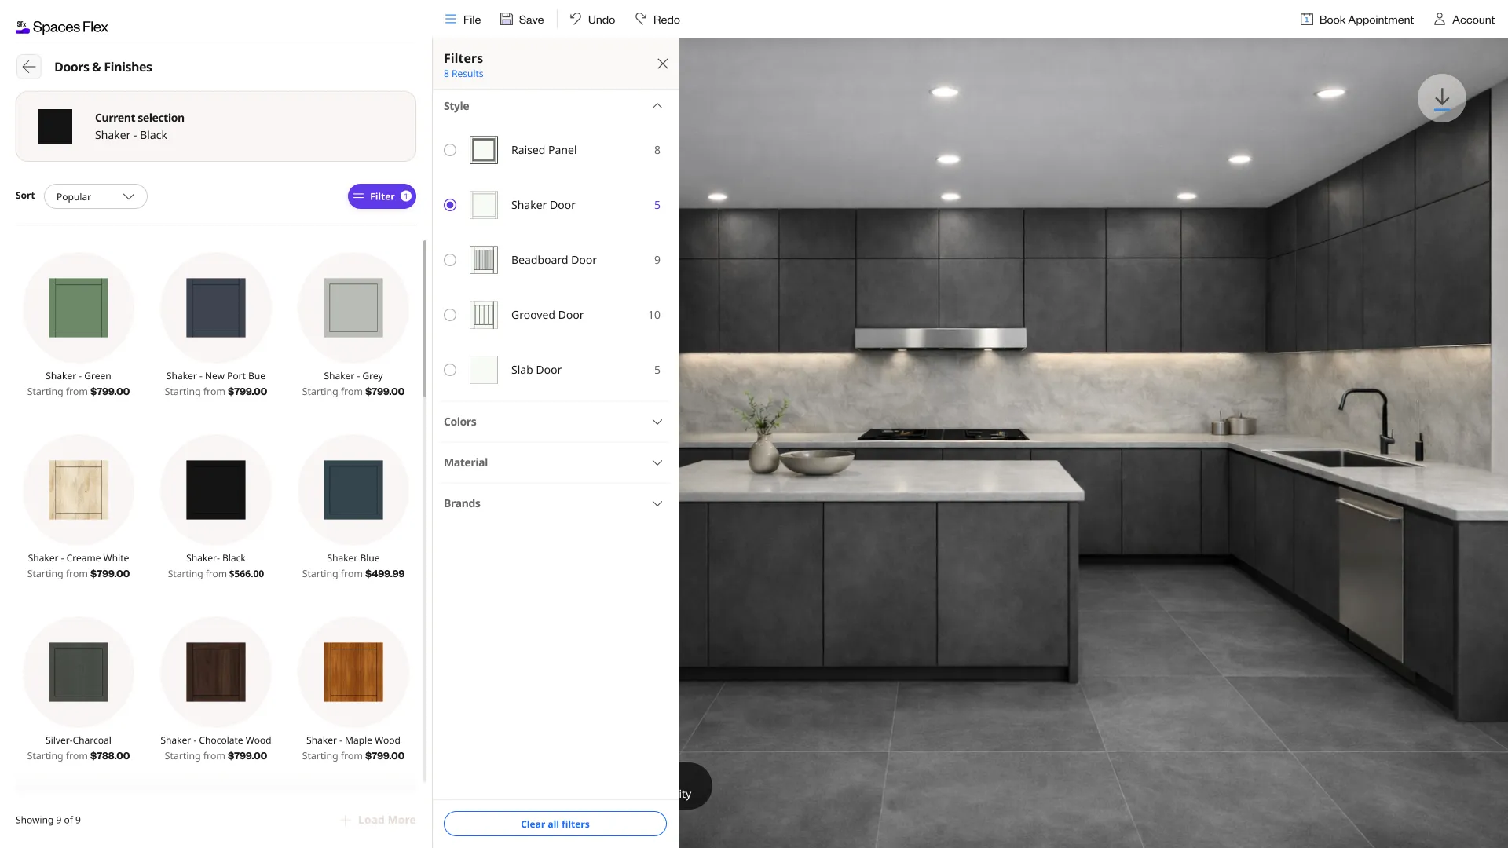The height and width of the screenshot is (848, 1508).
Task: Choose the Beadboard Door radio option
Action: pyautogui.click(x=450, y=260)
